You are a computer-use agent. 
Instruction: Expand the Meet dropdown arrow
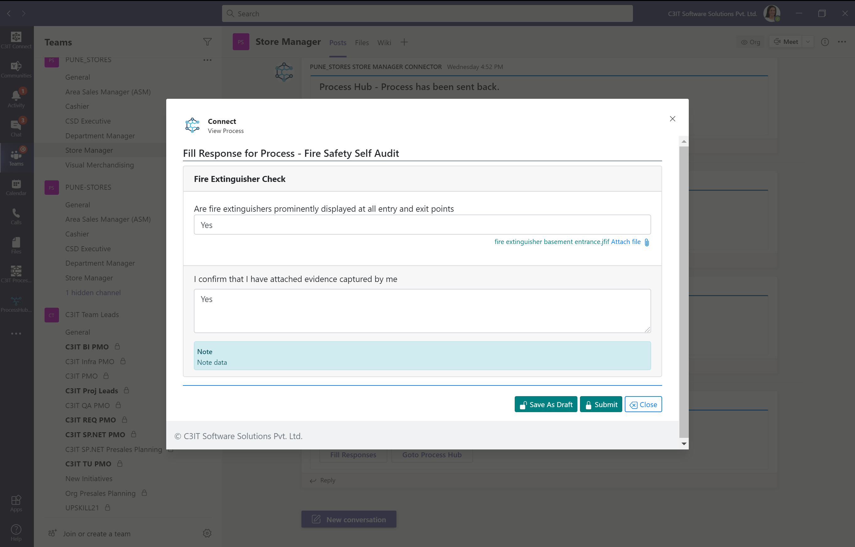coord(808,42)
